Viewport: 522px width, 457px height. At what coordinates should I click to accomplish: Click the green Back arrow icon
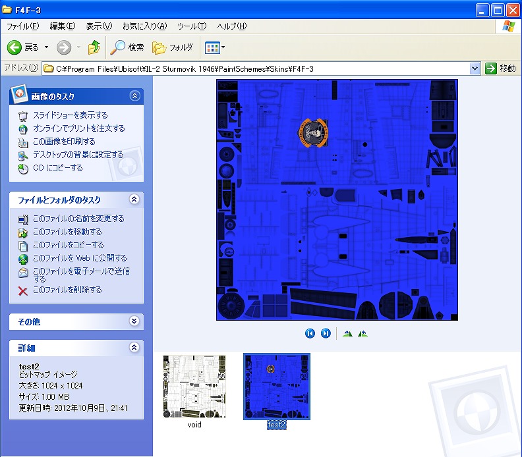(x=14, y=47)
